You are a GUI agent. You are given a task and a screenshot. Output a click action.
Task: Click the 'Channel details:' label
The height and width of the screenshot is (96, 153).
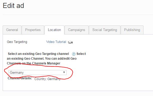pos(20,78)
